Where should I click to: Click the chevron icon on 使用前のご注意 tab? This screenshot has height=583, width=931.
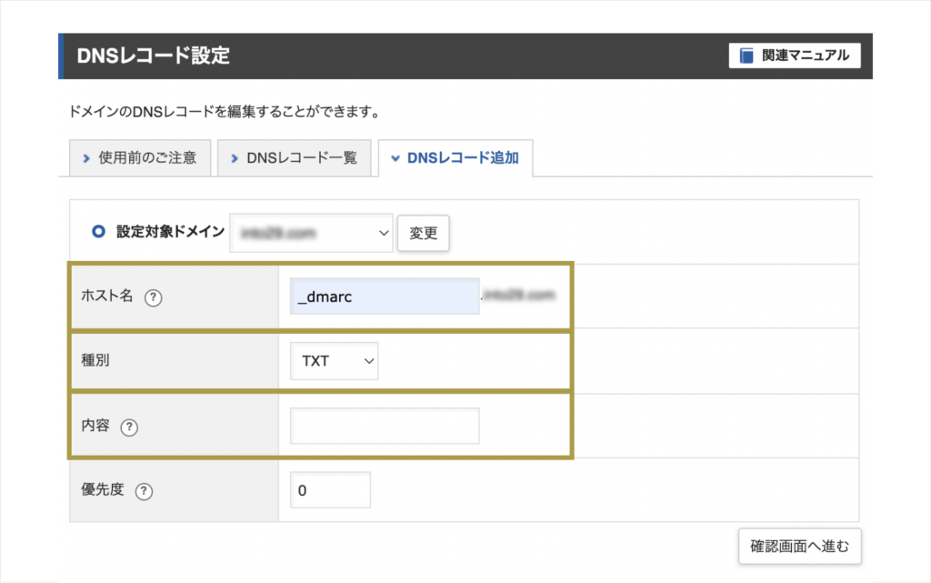coord(86,158)
